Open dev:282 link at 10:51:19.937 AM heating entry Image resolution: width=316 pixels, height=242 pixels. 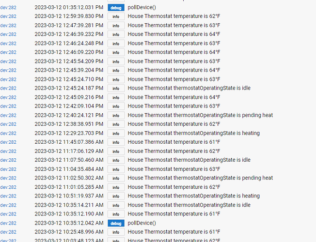[x=8, y=196]
